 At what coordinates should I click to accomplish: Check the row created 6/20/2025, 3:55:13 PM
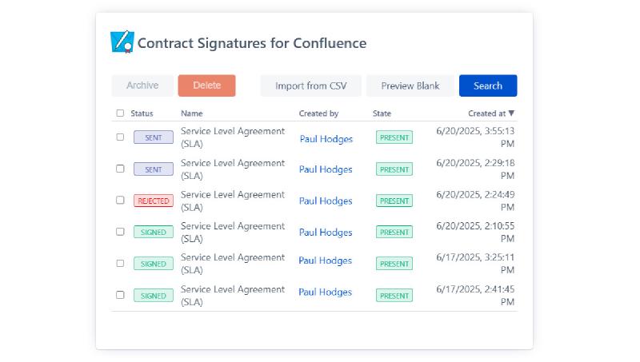[120, 137]
